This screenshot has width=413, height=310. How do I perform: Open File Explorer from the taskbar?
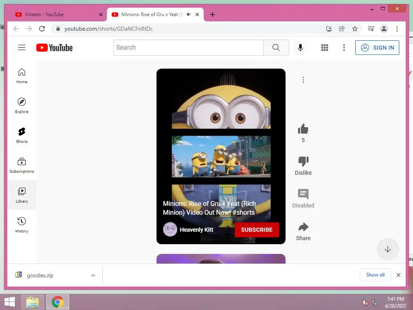[x=32, y=302]
